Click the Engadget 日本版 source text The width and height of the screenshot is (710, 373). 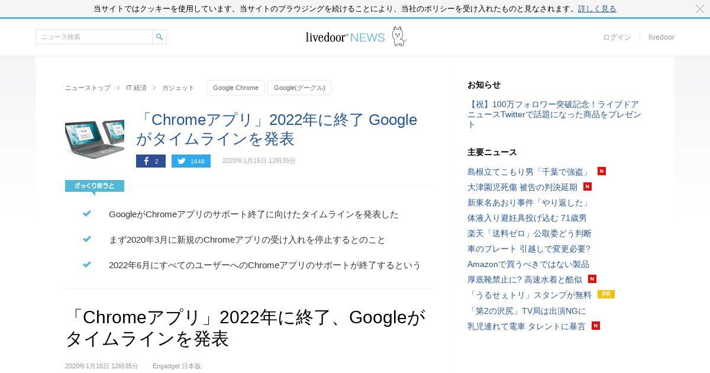(177, 366)
